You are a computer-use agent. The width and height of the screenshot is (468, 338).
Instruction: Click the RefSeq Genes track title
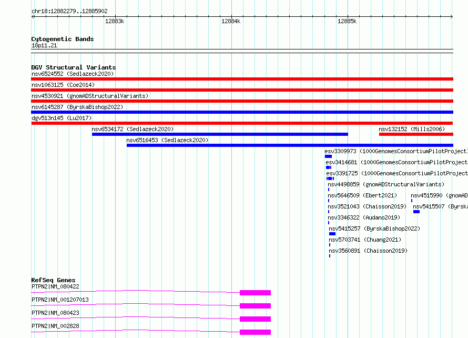53,280
